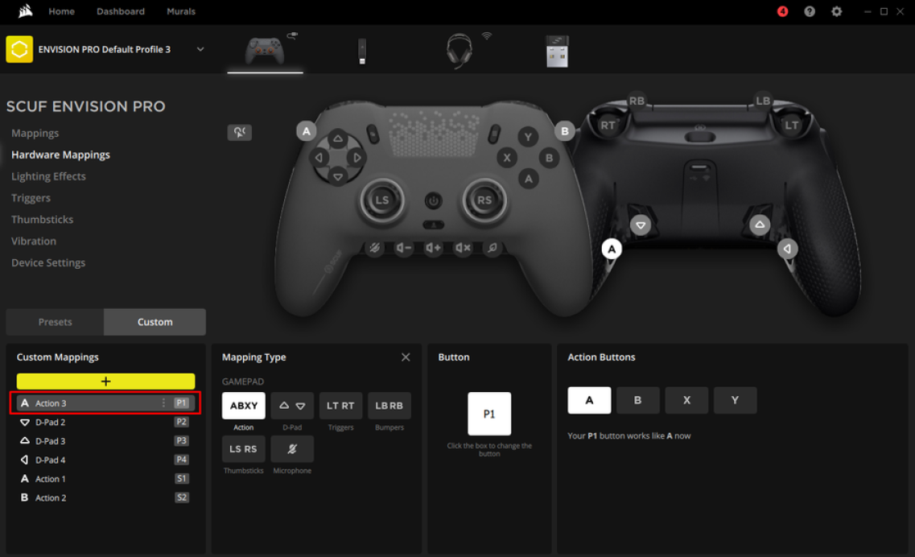This screenshot has width=915, height=557.
Task: Select the D-Pad 2 mapping row
Action: pos(105,422)
